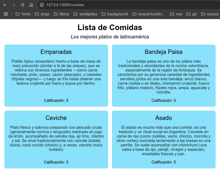Click the subtitle Los mejores platos de latinoamérica
The height and width of the screenshot is (176, 220).
pos(110,37)
